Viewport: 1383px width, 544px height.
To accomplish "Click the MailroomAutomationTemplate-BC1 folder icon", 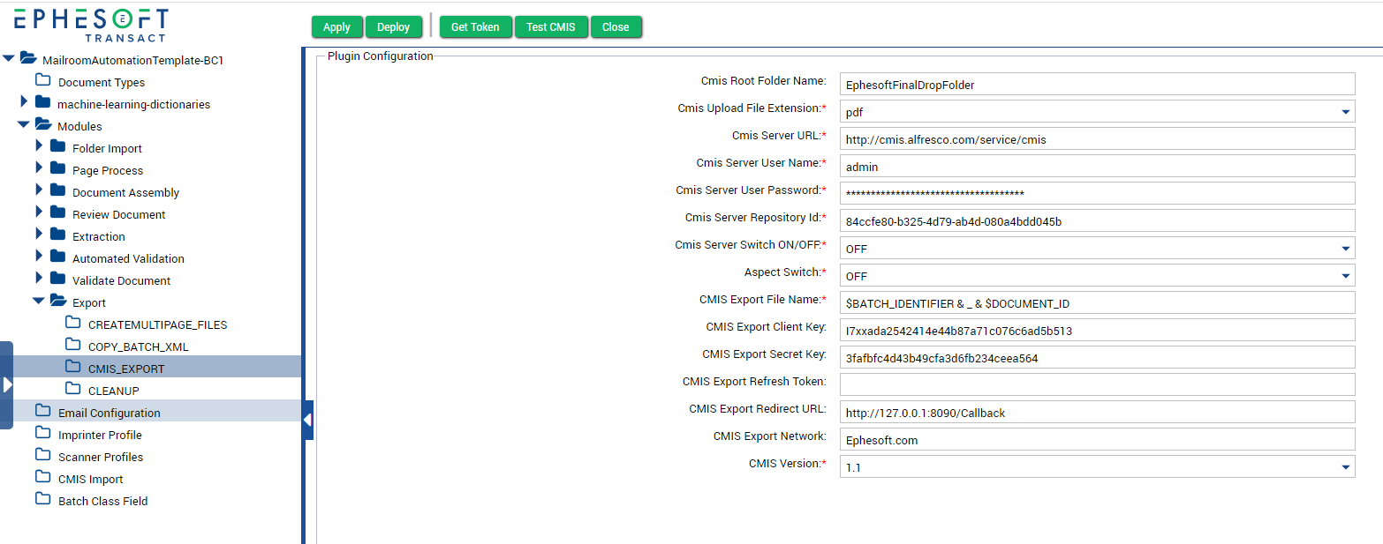I will point(28,58).
